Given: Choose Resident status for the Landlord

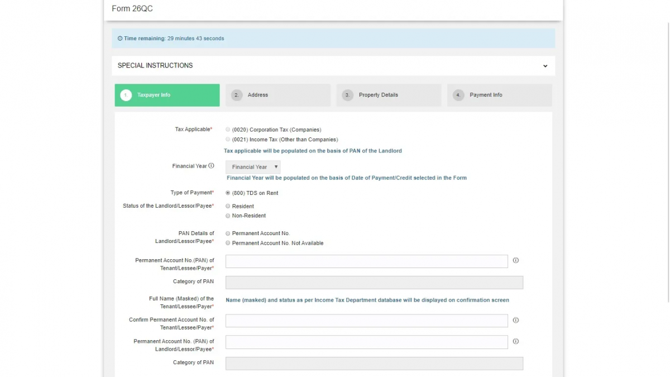Looking at the screenshot, I should [x=228, y=206].
